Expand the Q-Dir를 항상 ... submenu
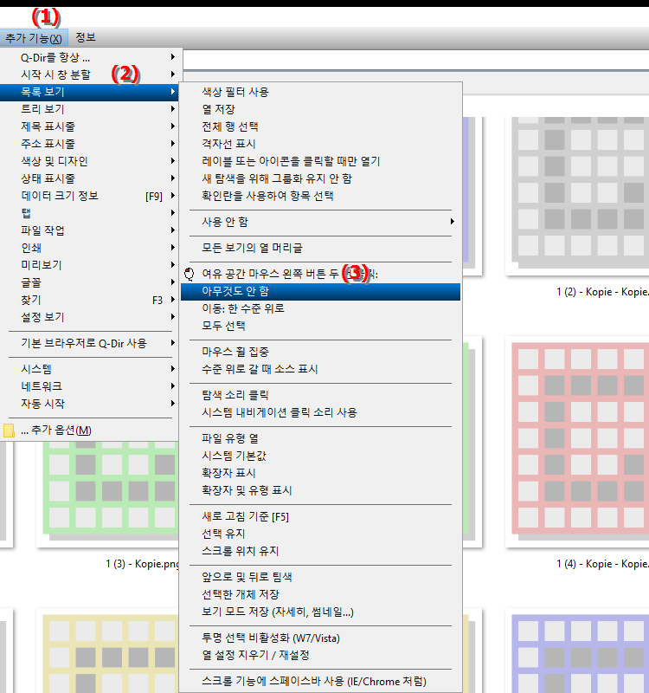 tap(91, 57)
